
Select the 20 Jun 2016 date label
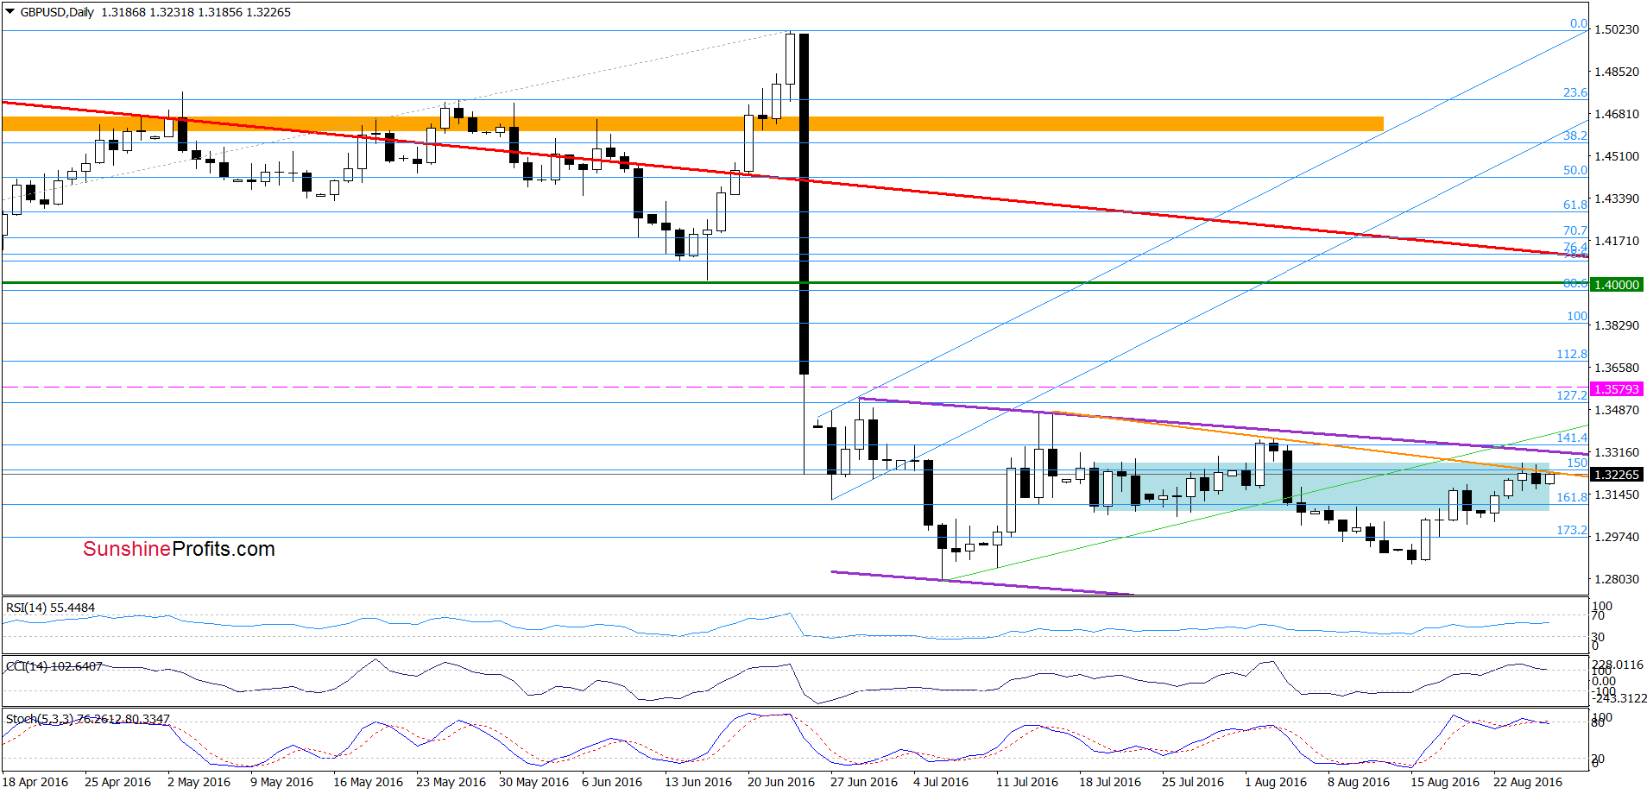pos(781,782)
